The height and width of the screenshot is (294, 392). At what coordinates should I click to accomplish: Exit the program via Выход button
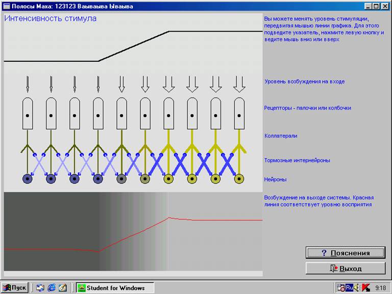point(346,268)
